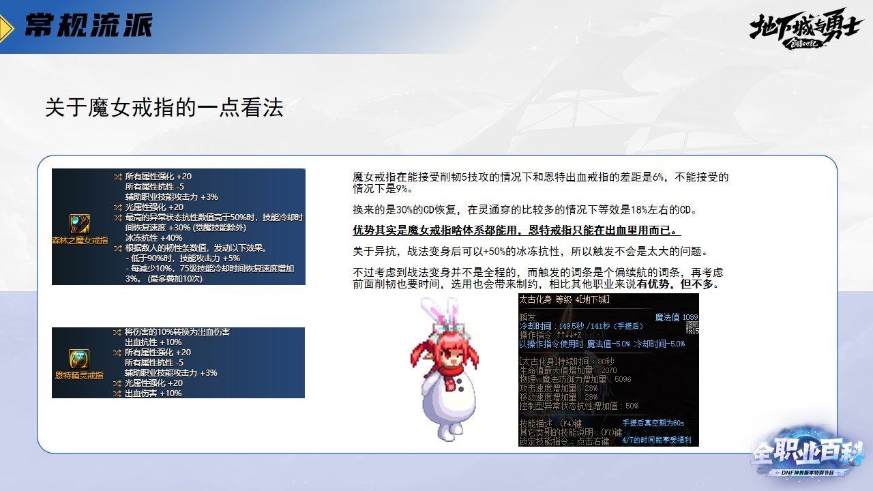
Task: Click the 恩特精灵戒指 item name label
Action: 79,375
